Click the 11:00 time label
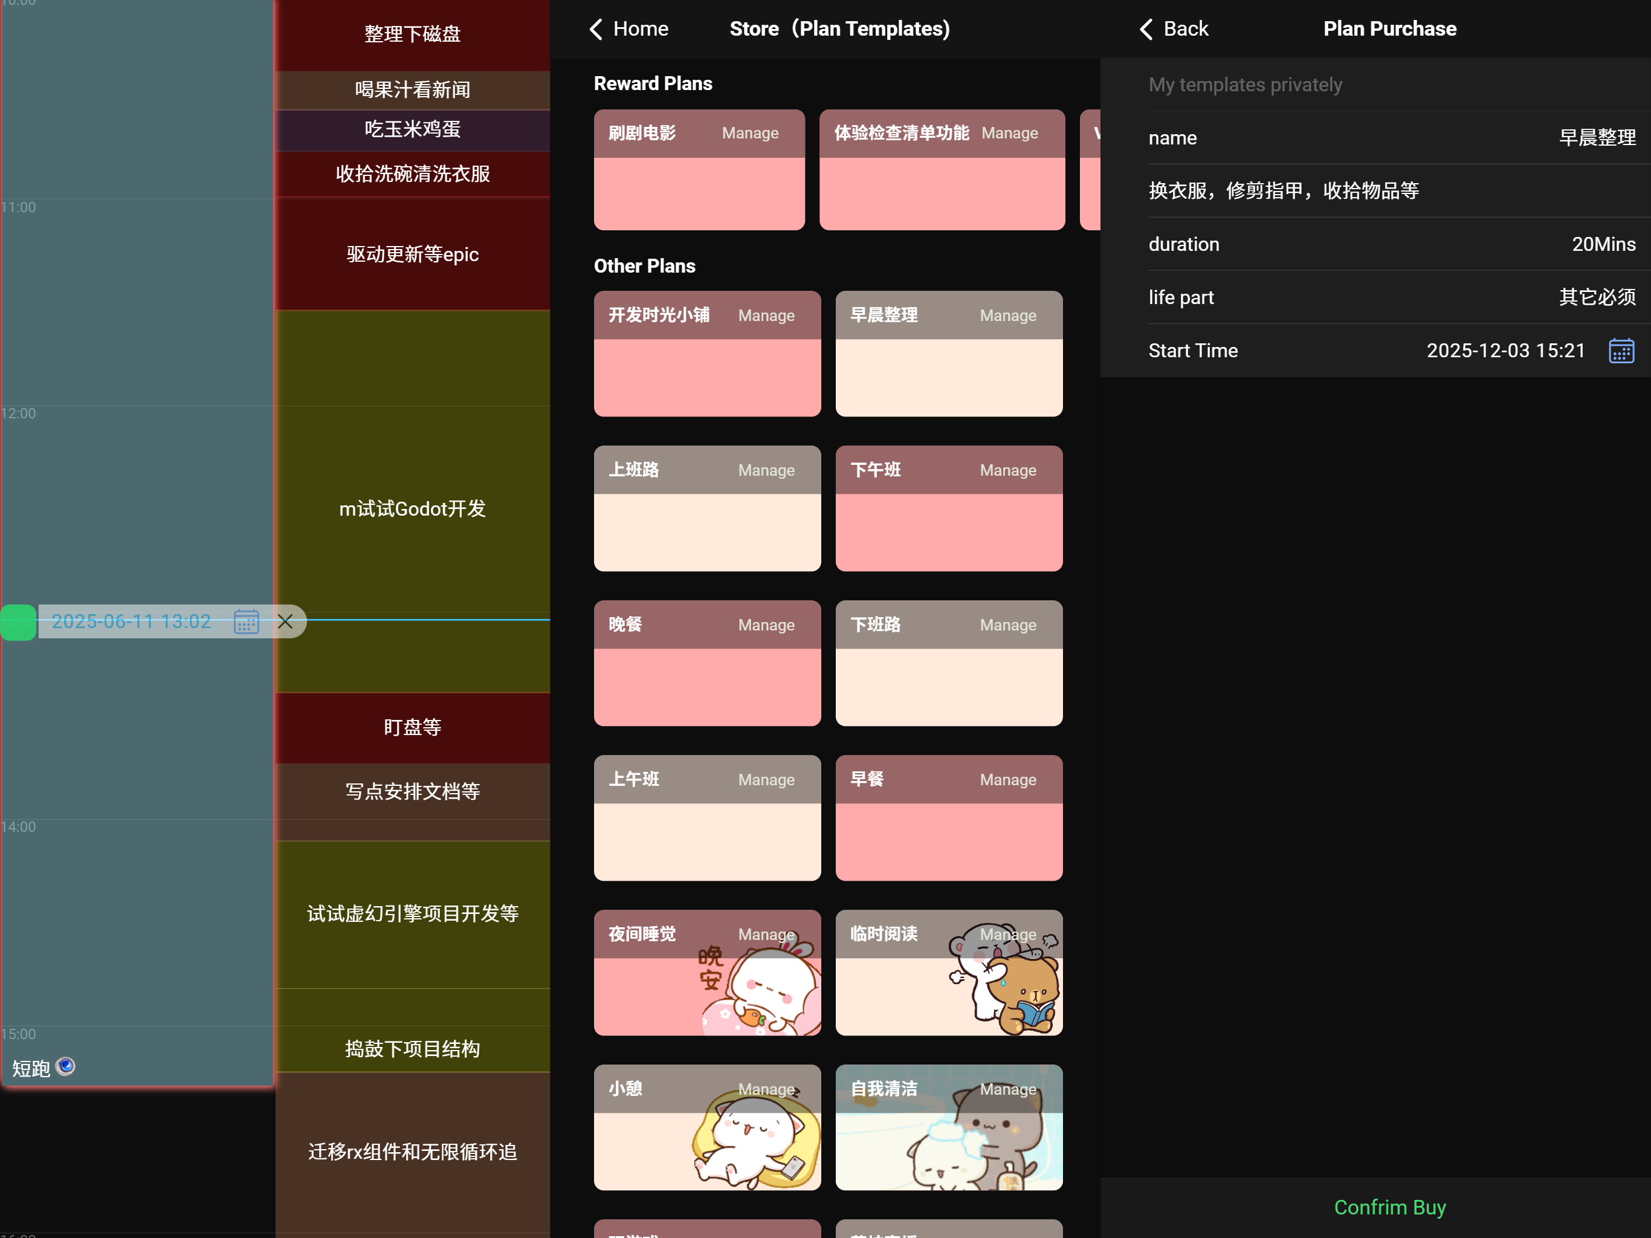Image resolution: width=1651 pixels, height=1238 pixels. pyautogui.click(x=19, y=207)
